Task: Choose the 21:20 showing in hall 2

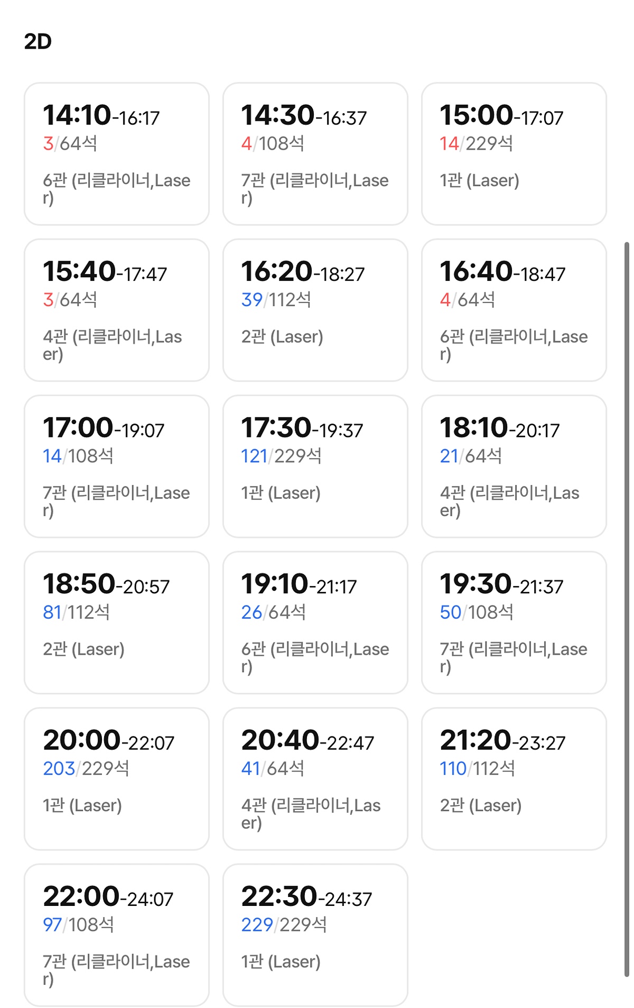Action: coord(514,778)
